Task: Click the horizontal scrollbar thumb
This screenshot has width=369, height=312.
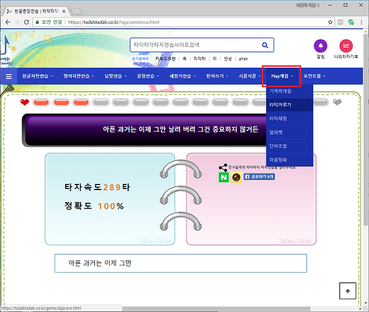Action: tap(216, 308)
